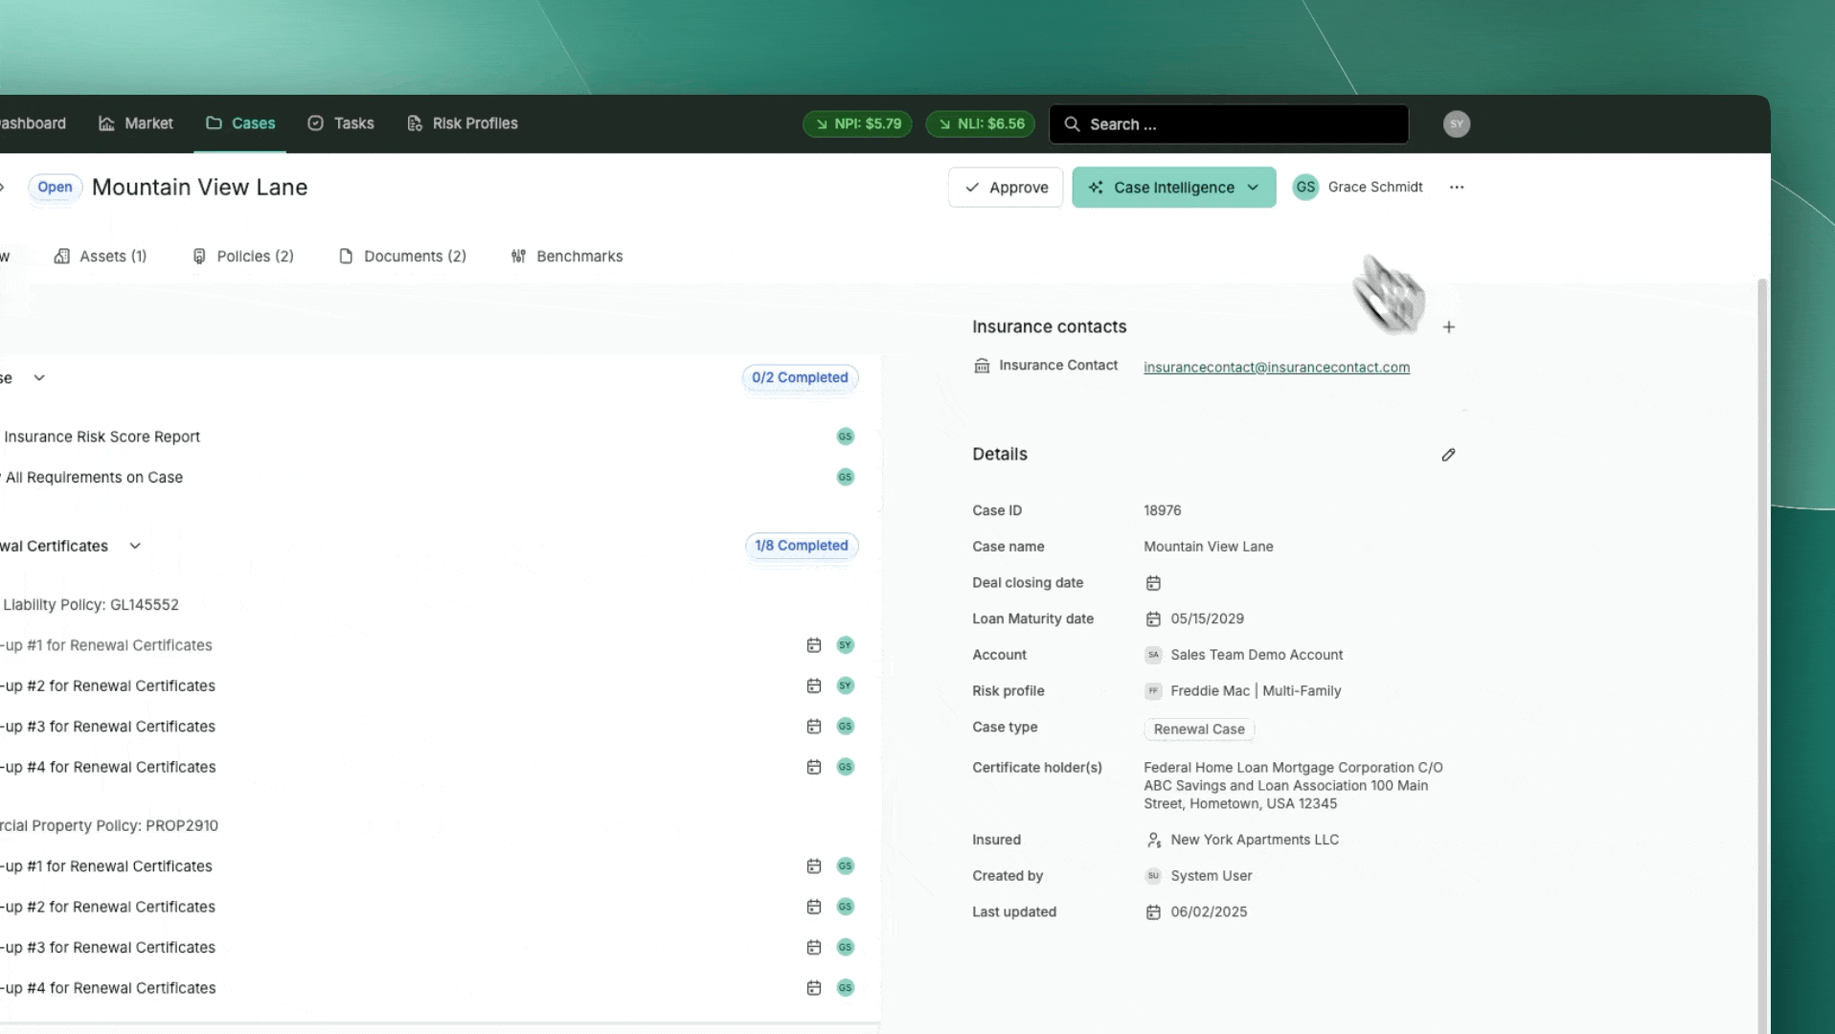Switch to the Policies (2) tab
The image size is (1835, 1034).
point(243,257)
